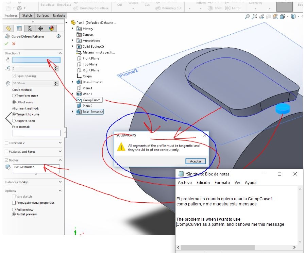This screenshot has height=253, width=304.
Task: Click the Reverse Direction arrow icon
Action: [8, 60]
